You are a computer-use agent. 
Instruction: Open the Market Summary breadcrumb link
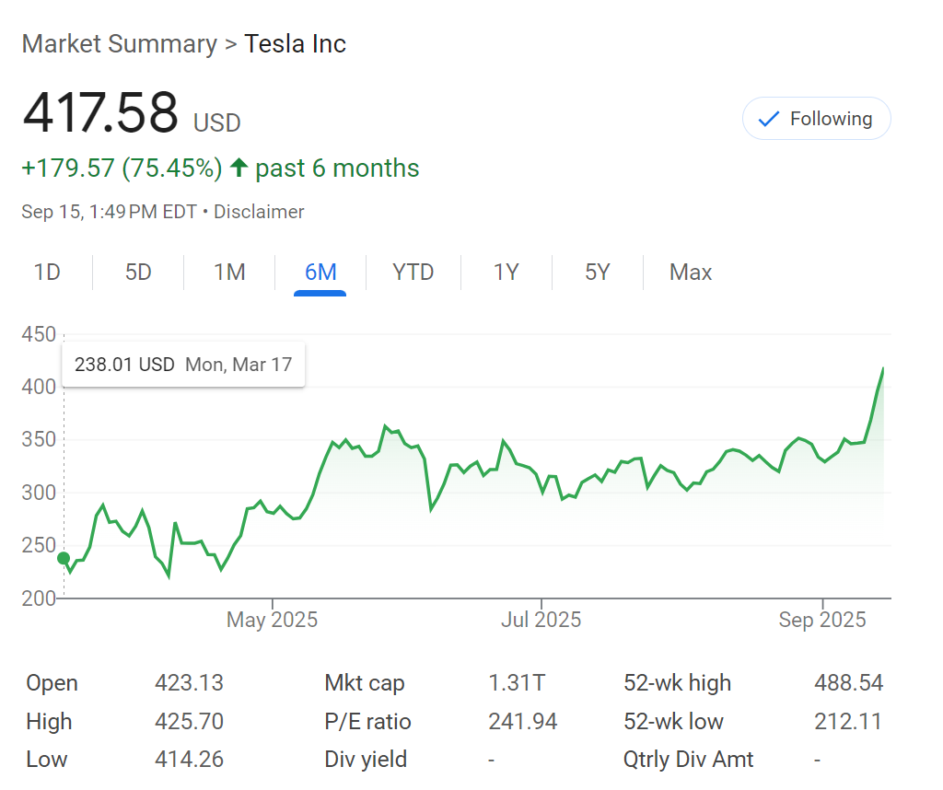point(119,43)
